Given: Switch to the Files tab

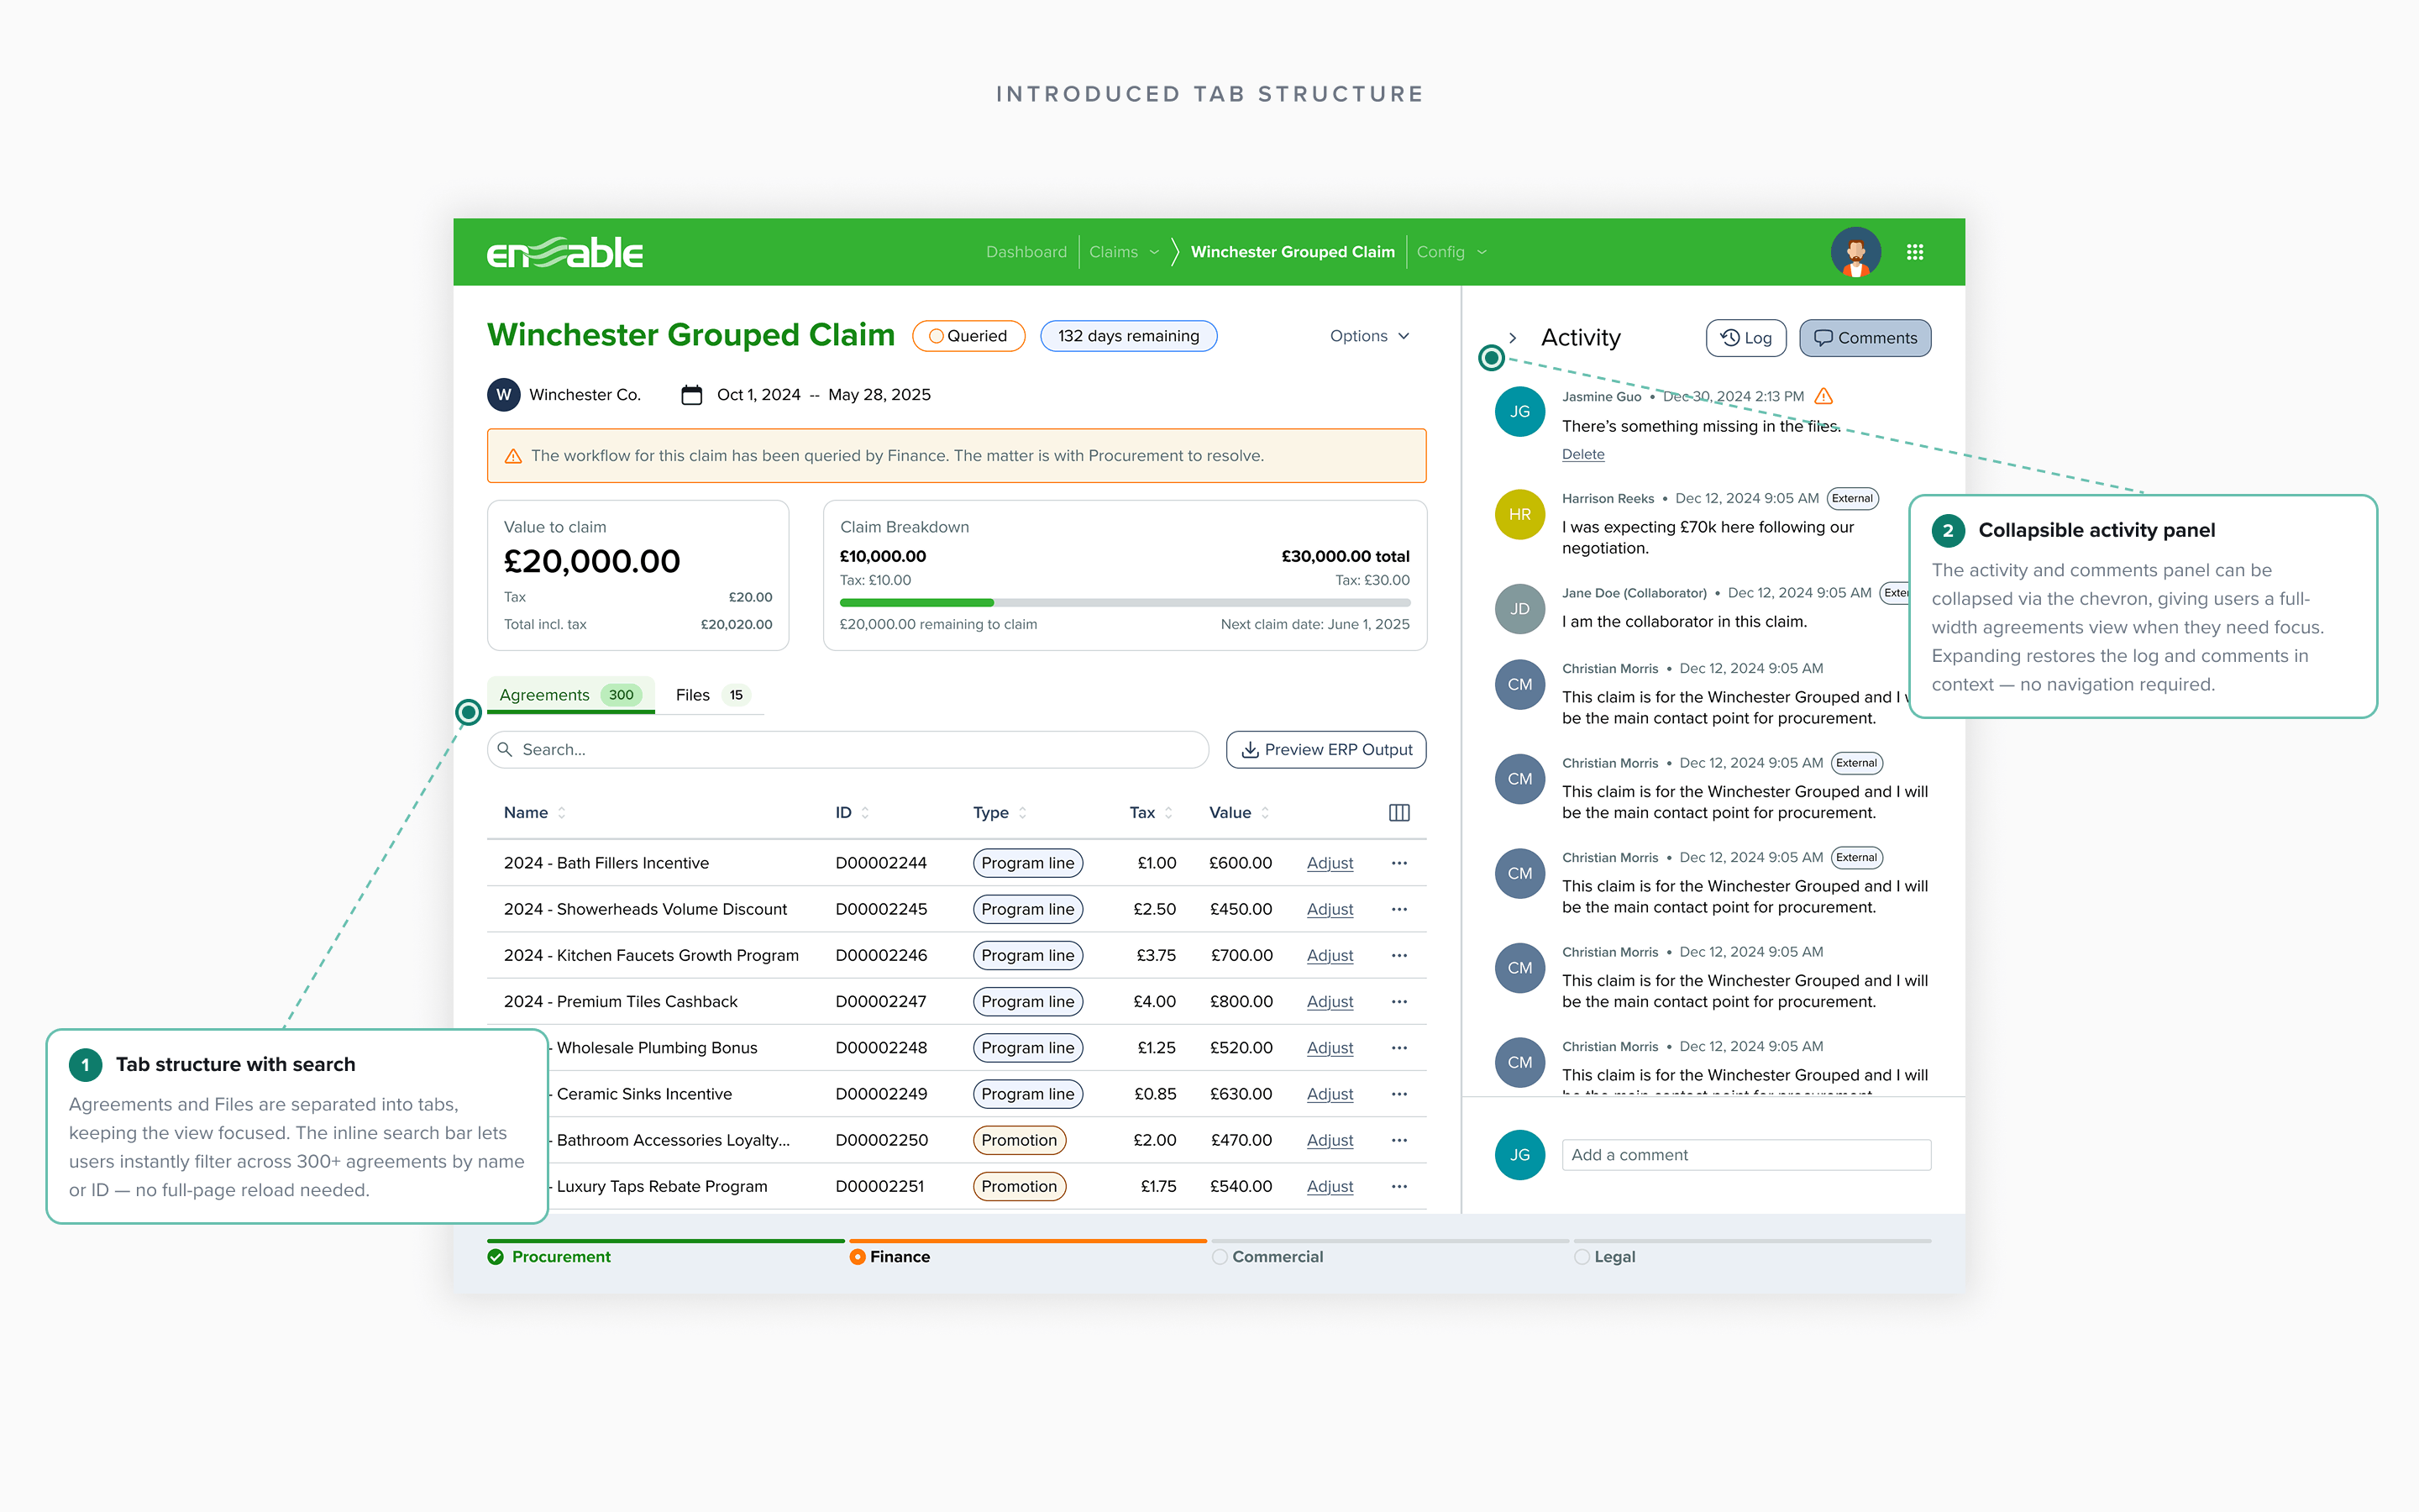Looking at the screenshot, I should pyautogui.click(x=692, y=694).
